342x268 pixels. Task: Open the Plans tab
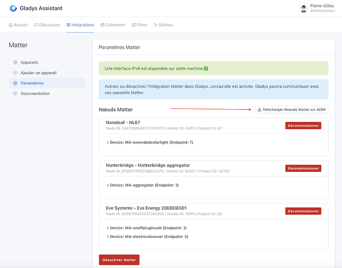139,25
